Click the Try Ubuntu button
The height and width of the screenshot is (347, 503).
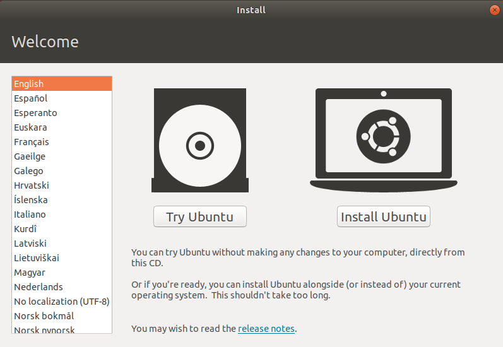[x=200, y=216]
